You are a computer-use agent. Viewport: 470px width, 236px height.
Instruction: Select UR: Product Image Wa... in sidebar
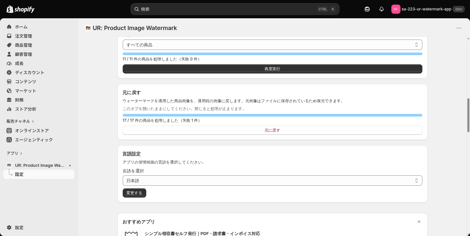point(39,165)
